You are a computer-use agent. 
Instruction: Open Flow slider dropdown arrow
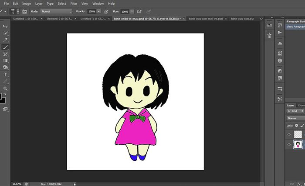(x=132, y=12)
